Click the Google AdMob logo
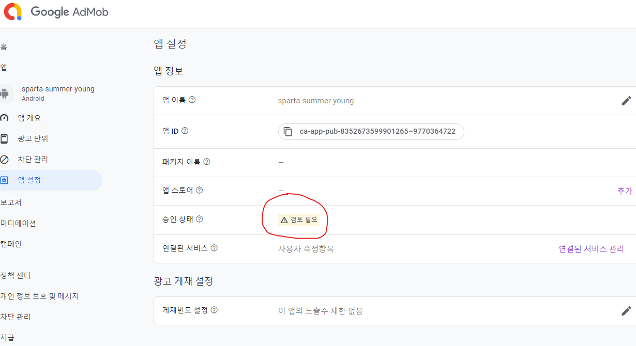This screenshot has width=636, height=346. point(56,12)
